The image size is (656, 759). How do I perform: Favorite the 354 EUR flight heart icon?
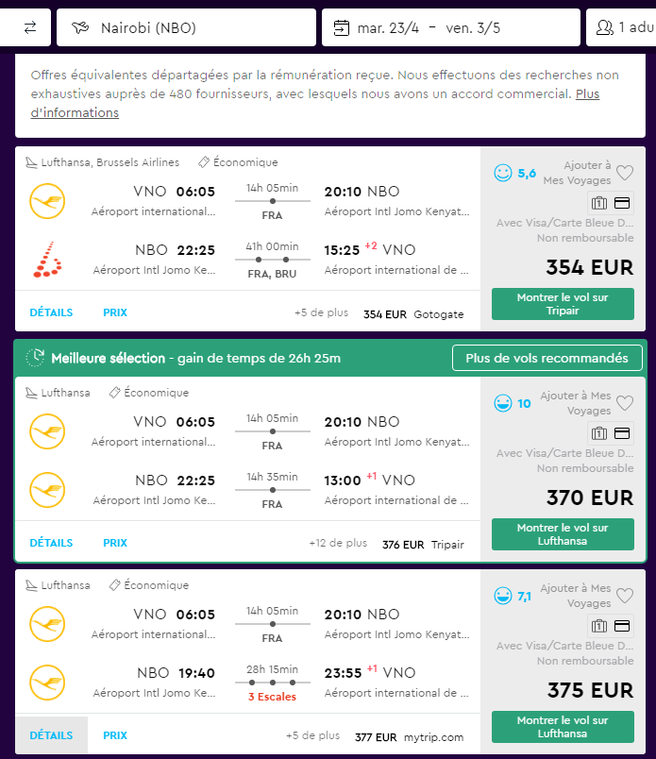click(625, 173)
